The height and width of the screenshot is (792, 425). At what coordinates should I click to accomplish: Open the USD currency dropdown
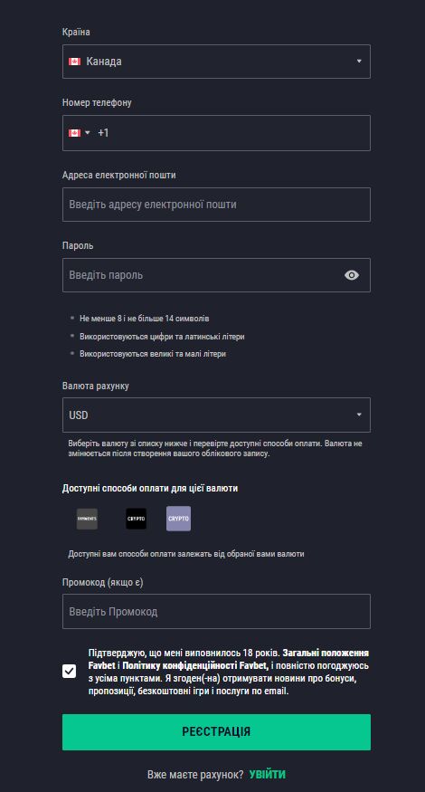[x=216, y=415]
